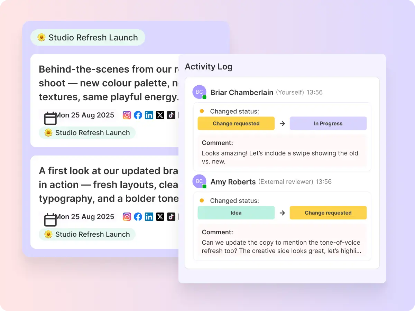The height and width of the screenshot is (311, 415).
Task: Click the Idea status badge
Action: pos(236,213)
